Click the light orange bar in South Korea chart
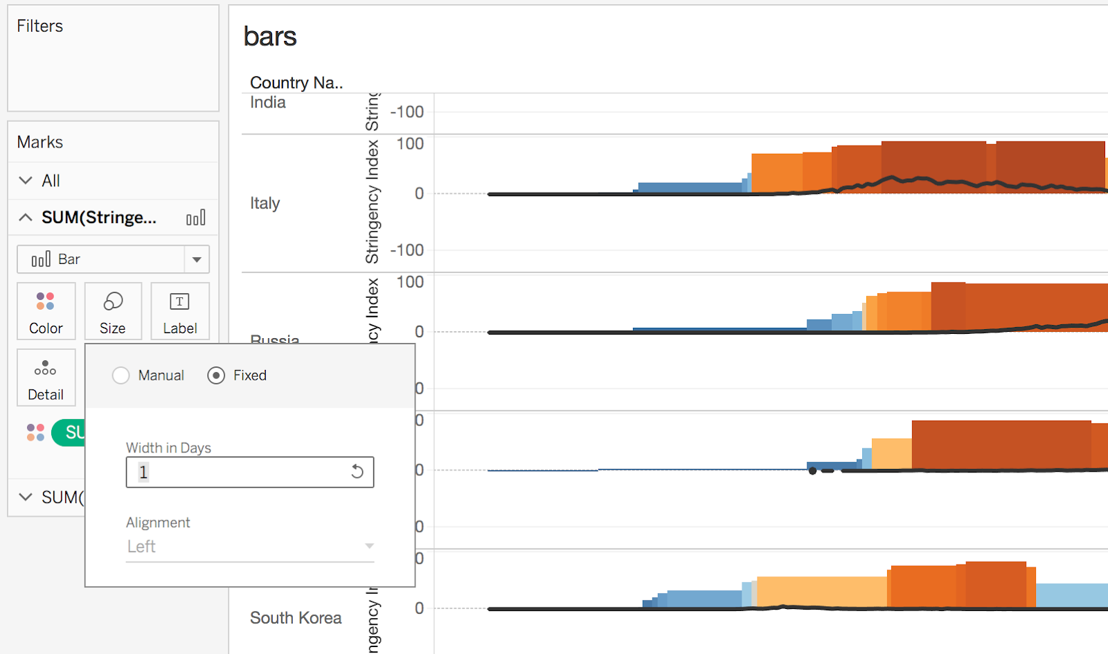1108x654 pixels. click(822, 591)
